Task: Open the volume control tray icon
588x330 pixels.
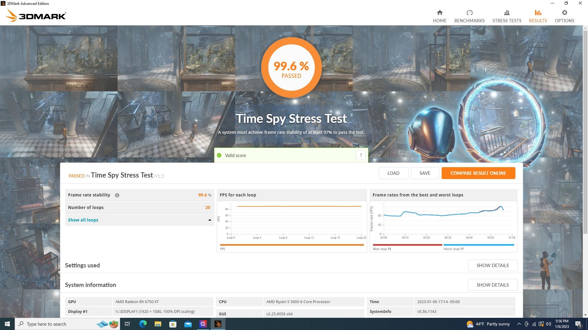Action: (x=548, y=324)
